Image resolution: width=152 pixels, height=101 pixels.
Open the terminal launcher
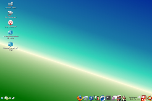pos(108,98)
